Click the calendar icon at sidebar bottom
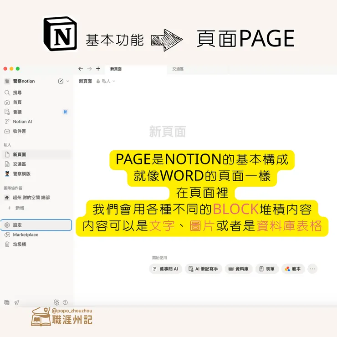This screenshot has width=337, height=337. [7, 302]
